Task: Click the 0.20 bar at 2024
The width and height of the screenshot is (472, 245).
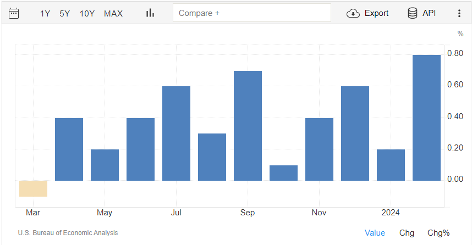Action: [391, 165]
